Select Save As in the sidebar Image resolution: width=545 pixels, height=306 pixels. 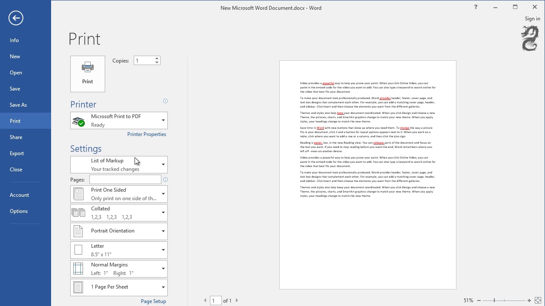click(26, 105)
